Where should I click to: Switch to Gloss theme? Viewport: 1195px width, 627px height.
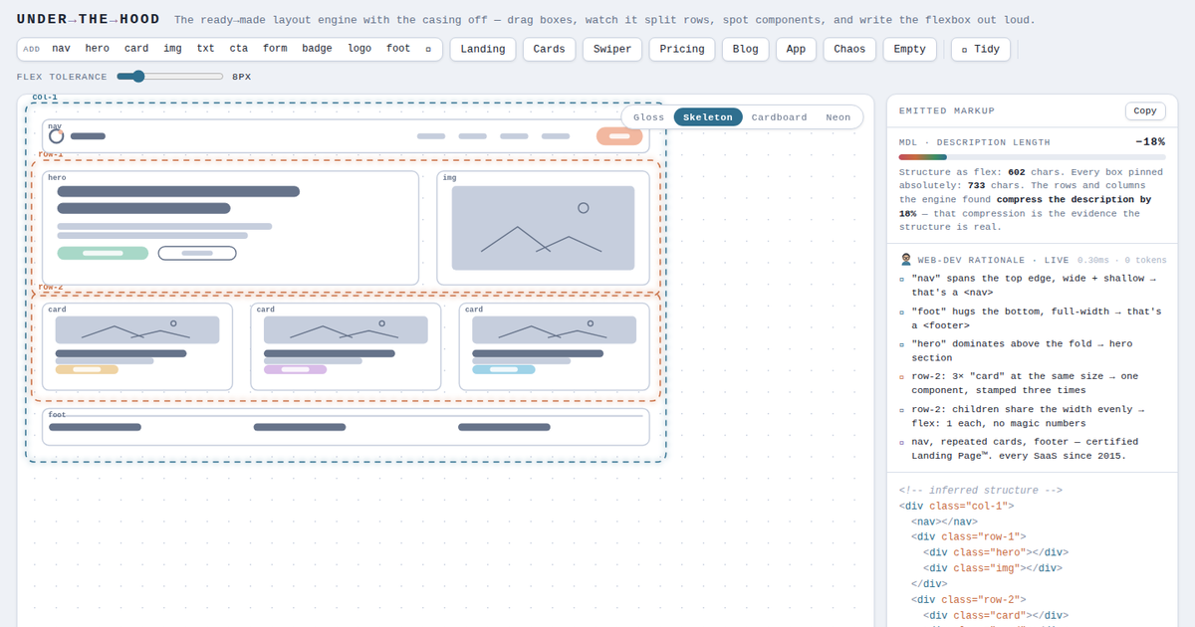coord(648,117)
